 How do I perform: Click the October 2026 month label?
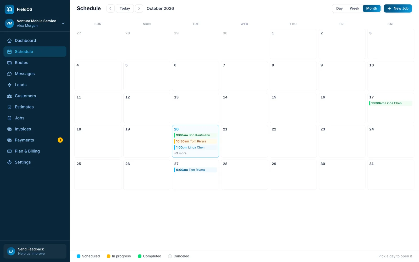click(x=160, y=8)
